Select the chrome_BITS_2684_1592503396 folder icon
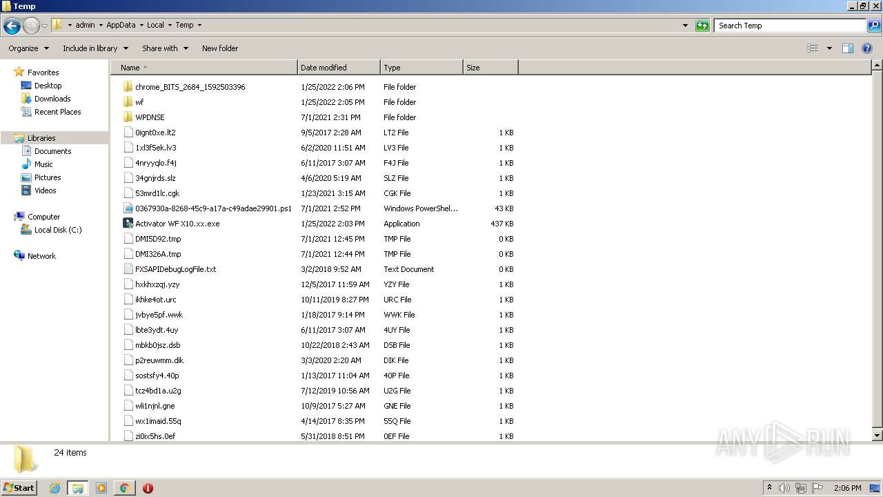Viewport: 883px width, 497px height. 128,87
